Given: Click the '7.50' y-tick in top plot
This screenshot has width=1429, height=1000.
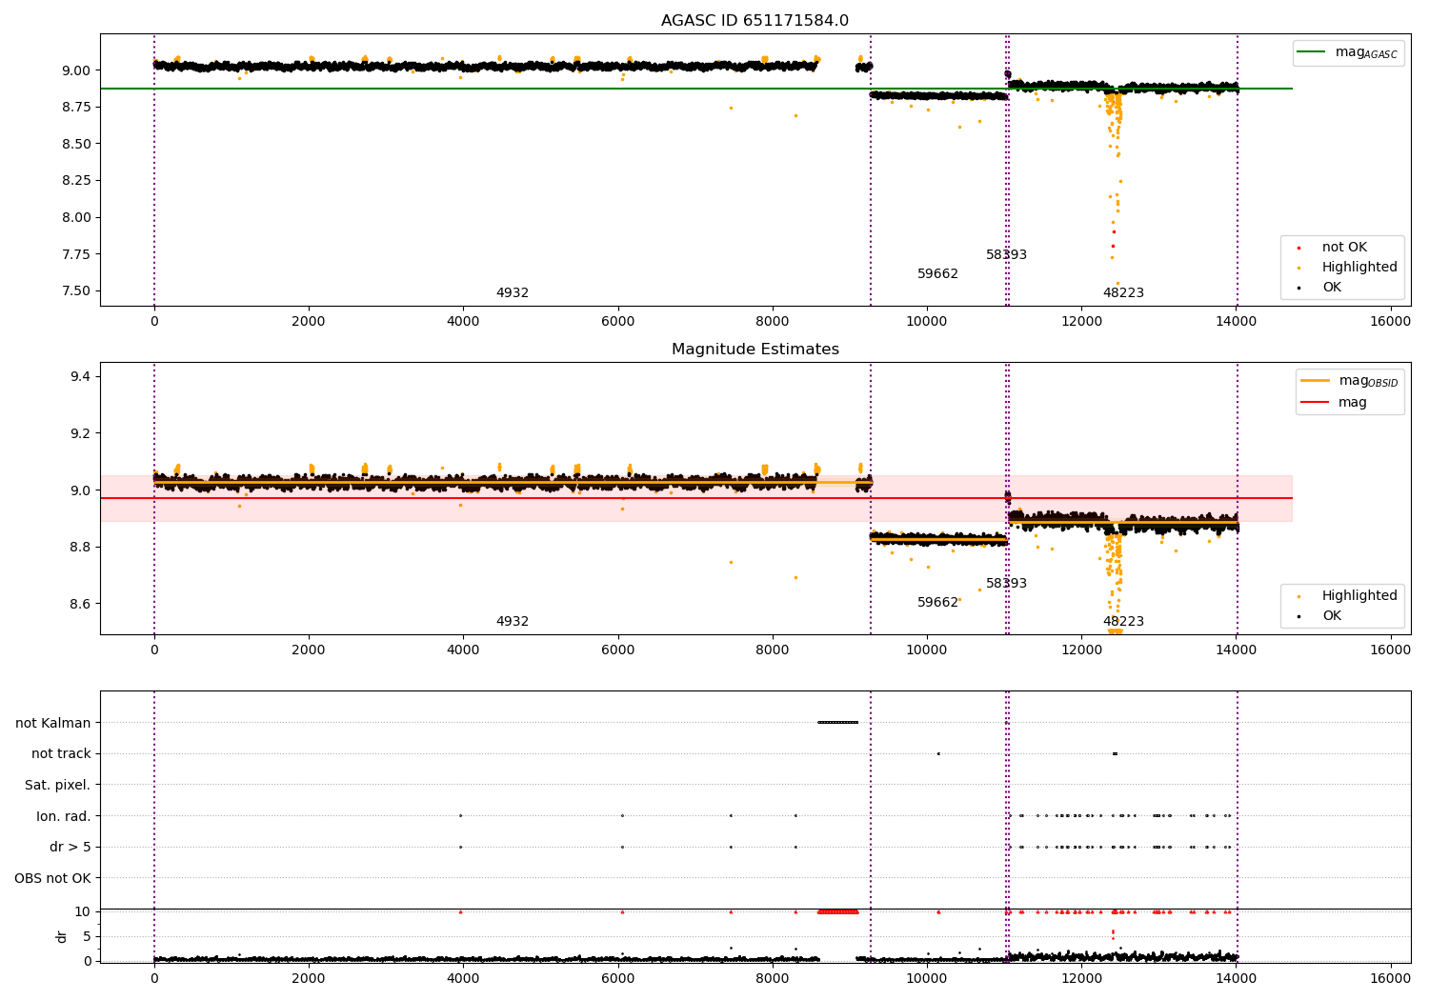Looking at the screenshot, I should (78, 291).
